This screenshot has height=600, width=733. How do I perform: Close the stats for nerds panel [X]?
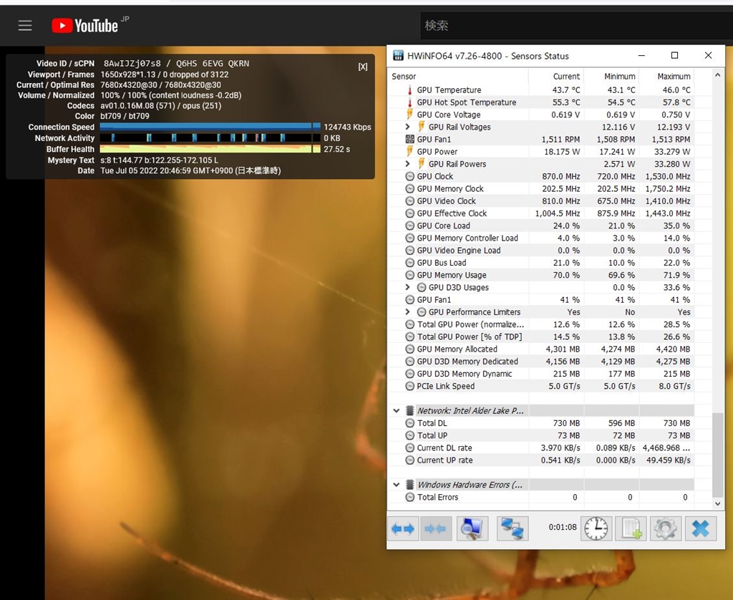coord(363,67)
